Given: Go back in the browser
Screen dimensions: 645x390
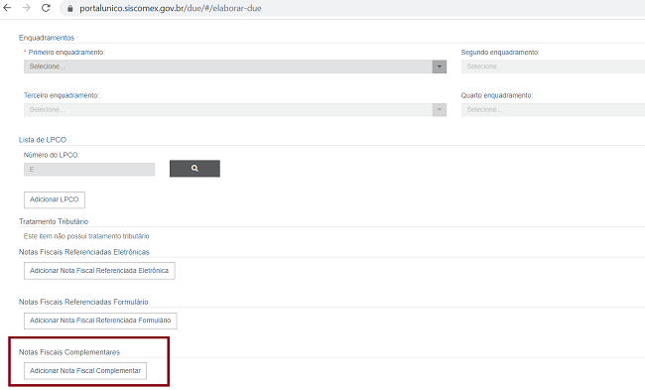Looking at the screenshot, I should (x=7, y=8).
